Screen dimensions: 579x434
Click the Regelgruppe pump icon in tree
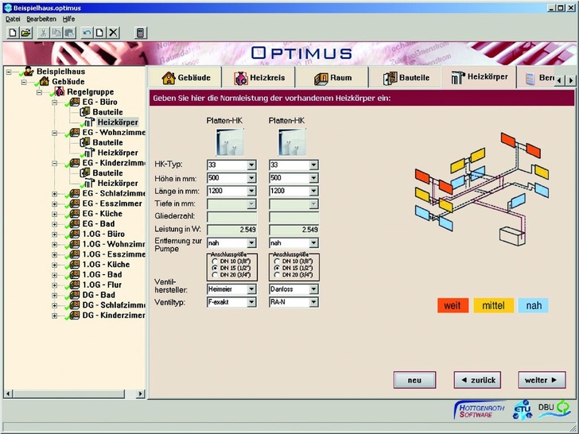pos(59,91)
